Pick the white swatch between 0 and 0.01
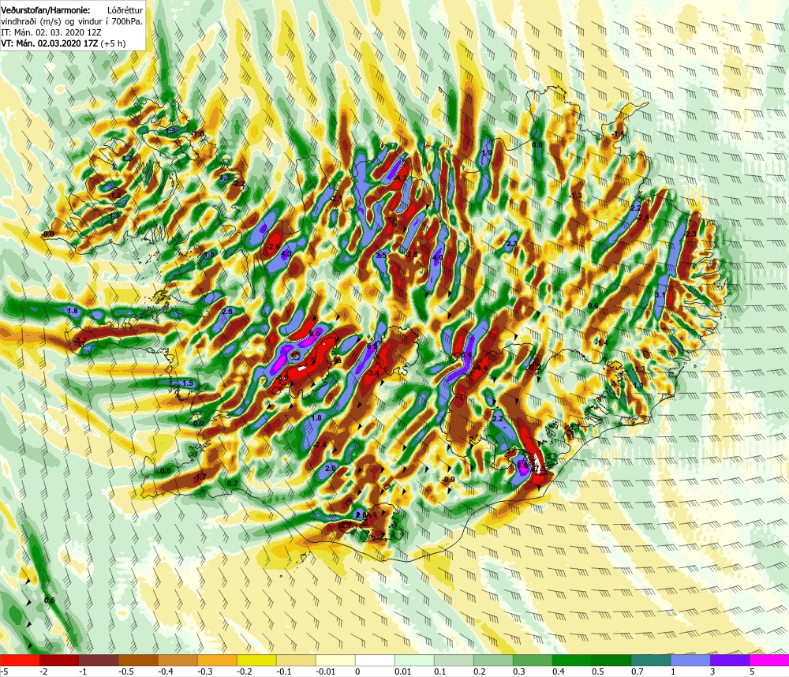 click(375, 660)
